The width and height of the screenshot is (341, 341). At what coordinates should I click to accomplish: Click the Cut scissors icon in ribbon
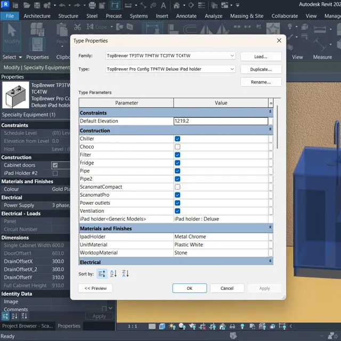click(77, 27)
